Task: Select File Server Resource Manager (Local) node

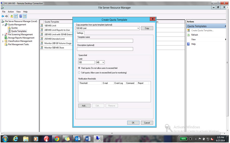Action: (21, 21)
